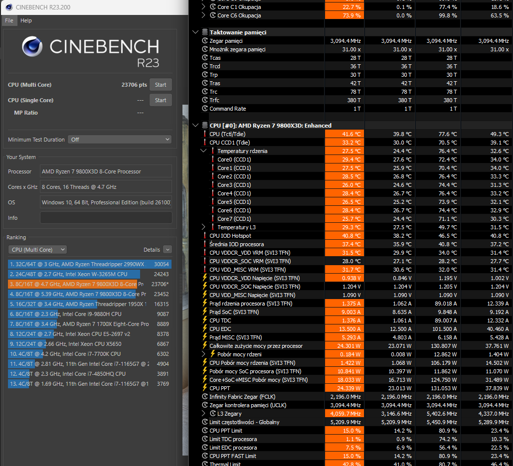Collapse the Temperatury rdzenia tree group
513x466 pixels.
pyautogui.click(x=203, y=151)
